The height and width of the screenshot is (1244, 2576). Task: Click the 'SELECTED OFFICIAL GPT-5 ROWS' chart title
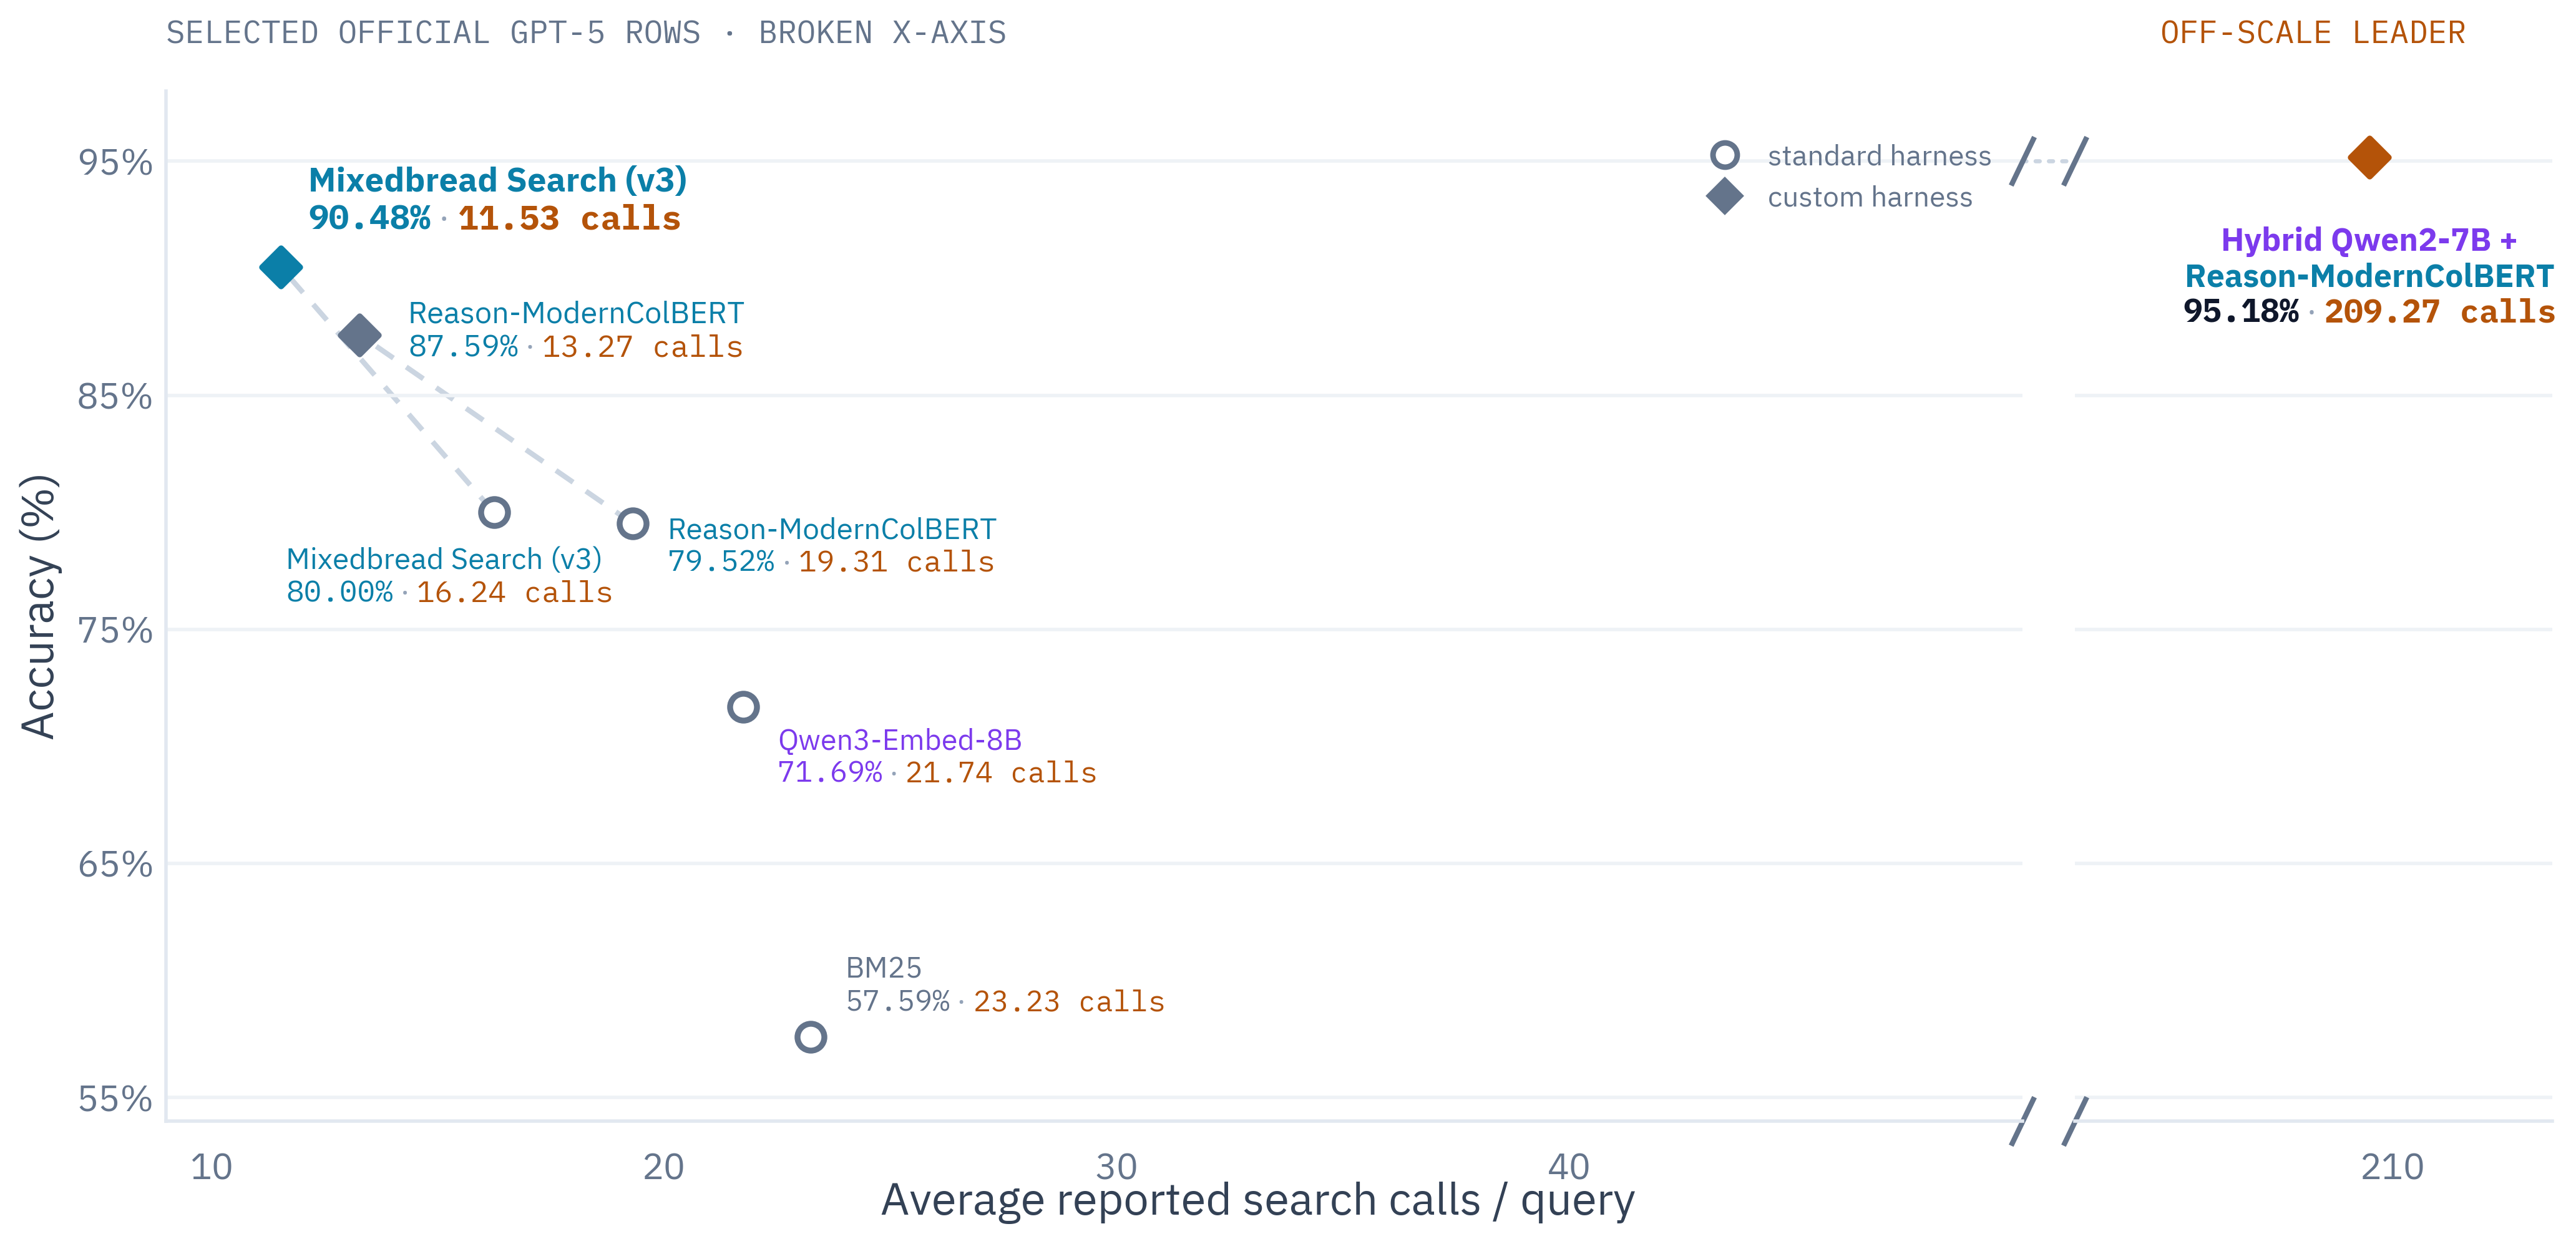click(x=433, y=32)
